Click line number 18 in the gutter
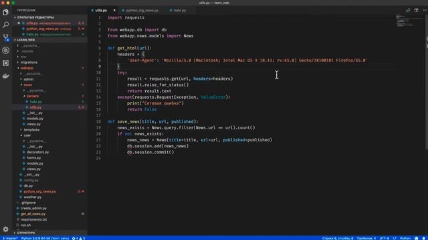The width and height of the screenshot is (428, 240). click(x=98, y=121)
